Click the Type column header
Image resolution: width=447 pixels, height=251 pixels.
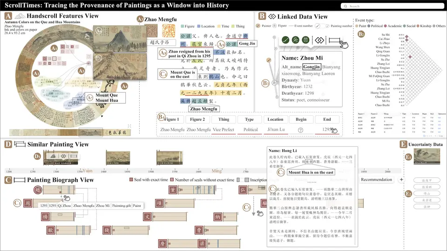[249, 119]
